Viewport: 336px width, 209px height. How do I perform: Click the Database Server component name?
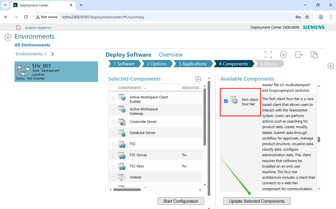(143, 133)
